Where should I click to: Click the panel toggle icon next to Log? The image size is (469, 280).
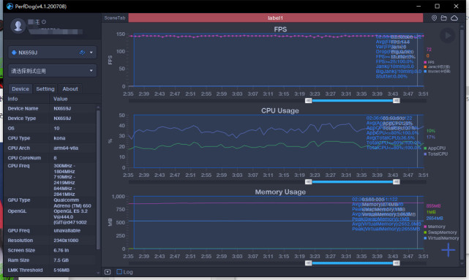[108, 272]
